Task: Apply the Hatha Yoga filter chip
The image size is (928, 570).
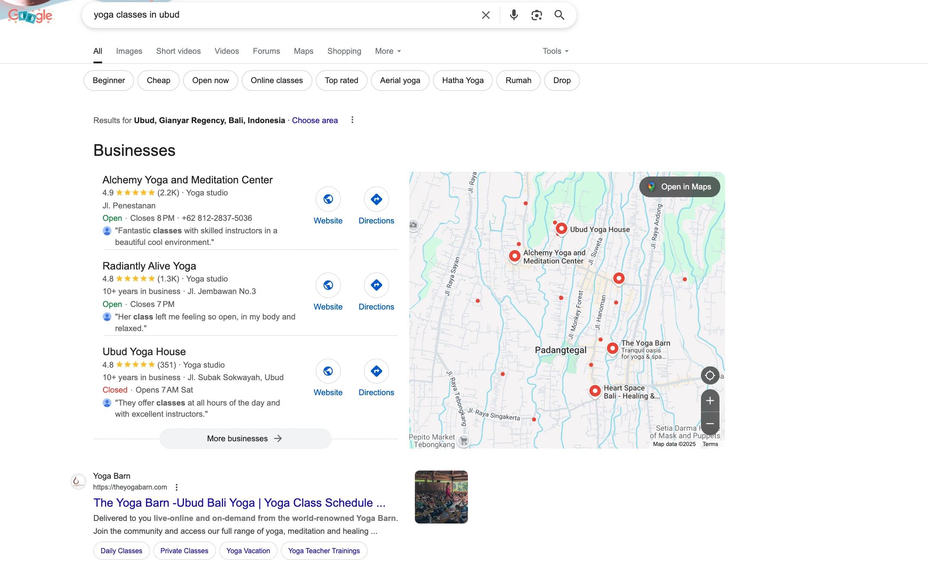Action: point(463,81)
